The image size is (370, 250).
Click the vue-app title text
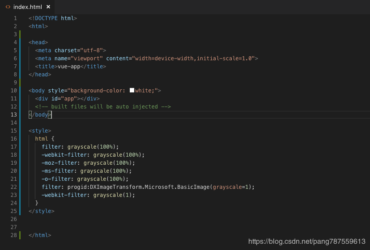pyautogui.click(x=69, y=67)
